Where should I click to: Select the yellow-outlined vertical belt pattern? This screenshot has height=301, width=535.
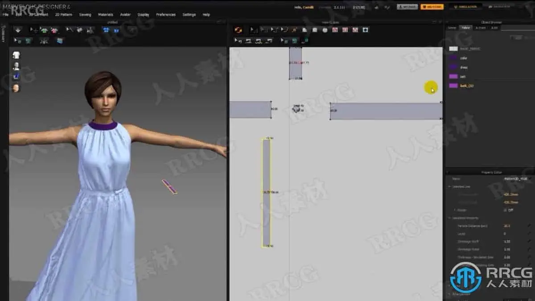[x=266, y=193]
